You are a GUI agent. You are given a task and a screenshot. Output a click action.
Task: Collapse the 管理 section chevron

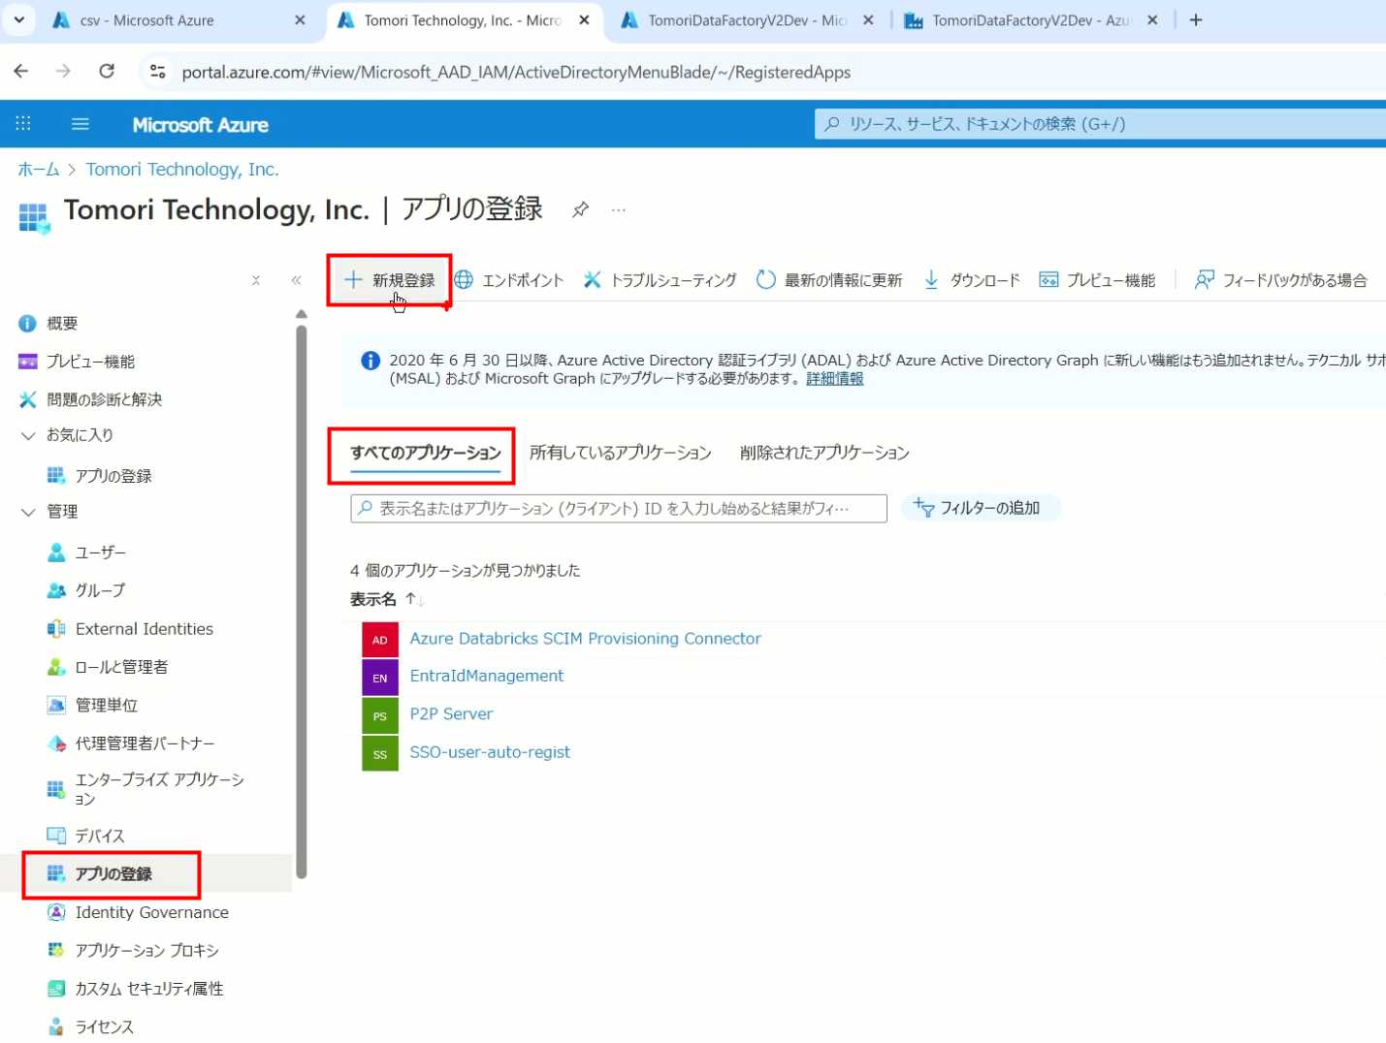[x=28, y=512]
